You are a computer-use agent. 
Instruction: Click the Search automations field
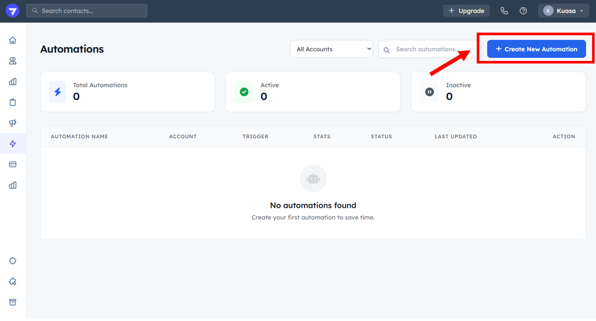[429, 49]
